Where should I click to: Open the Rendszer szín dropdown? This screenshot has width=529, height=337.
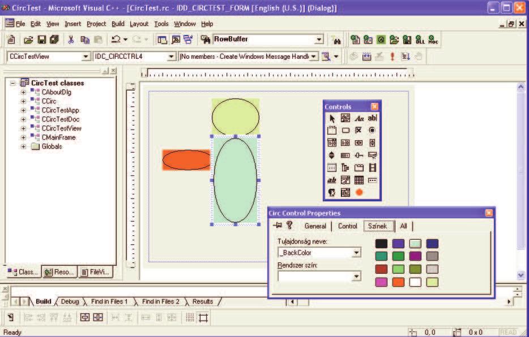pyautogui.click(x=357, y=276)
